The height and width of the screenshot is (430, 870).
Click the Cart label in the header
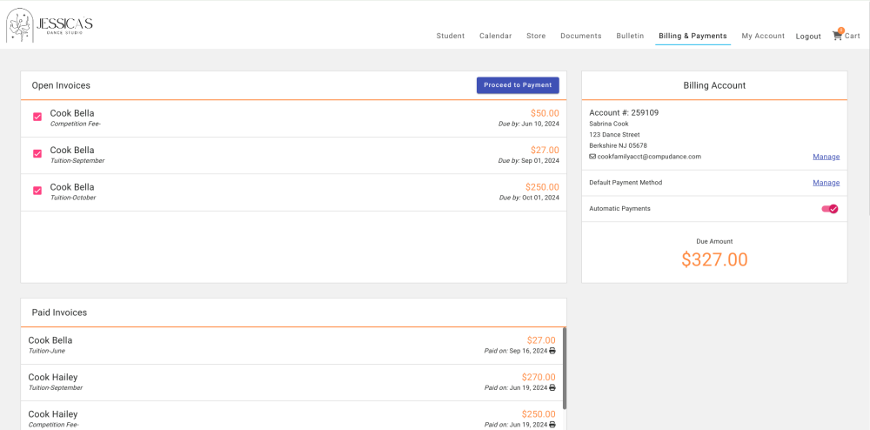point(853,36)
